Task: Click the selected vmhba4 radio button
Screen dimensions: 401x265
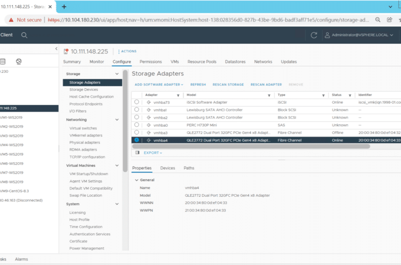Action: pos(137,140)
